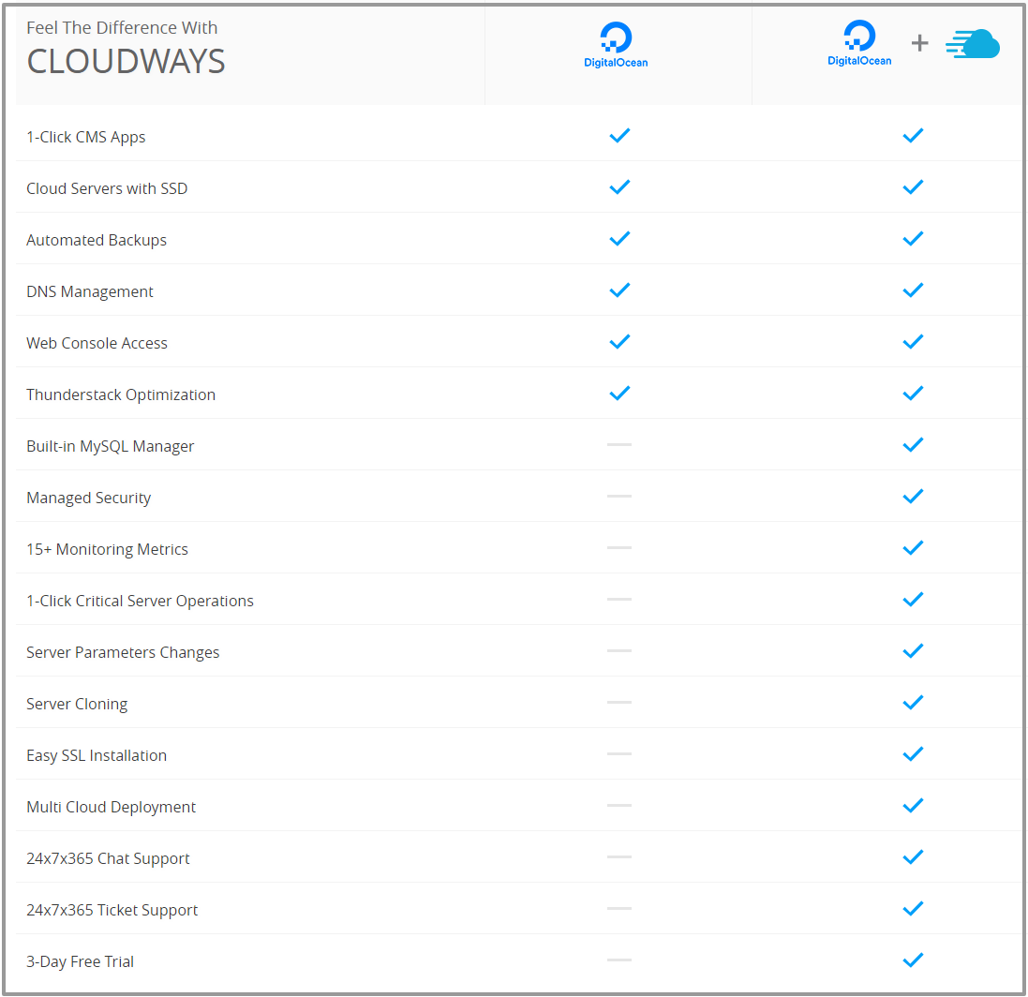Click the Cloudways checkmark for 24x7x365 Chat Support
Image resolution: width=1028 pixels, height=997 pixels.
point(913,856)
